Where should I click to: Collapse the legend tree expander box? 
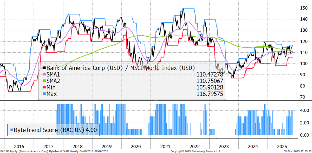(41, 68)
